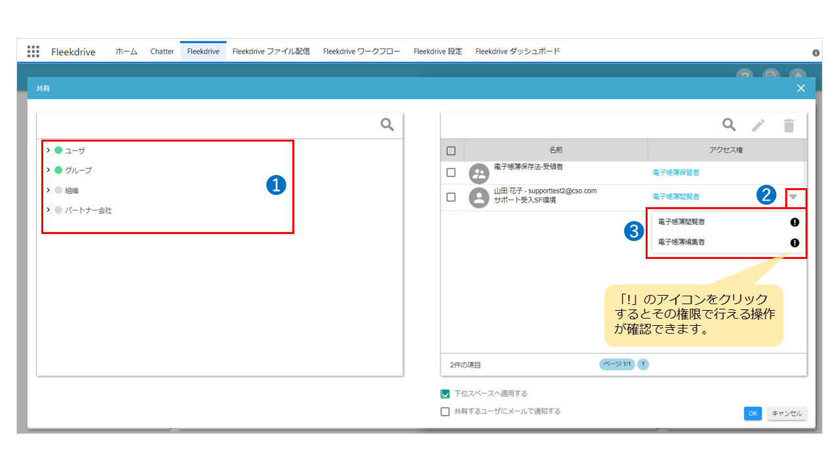Open Fleekdrive ワークフロー tab

362,52
